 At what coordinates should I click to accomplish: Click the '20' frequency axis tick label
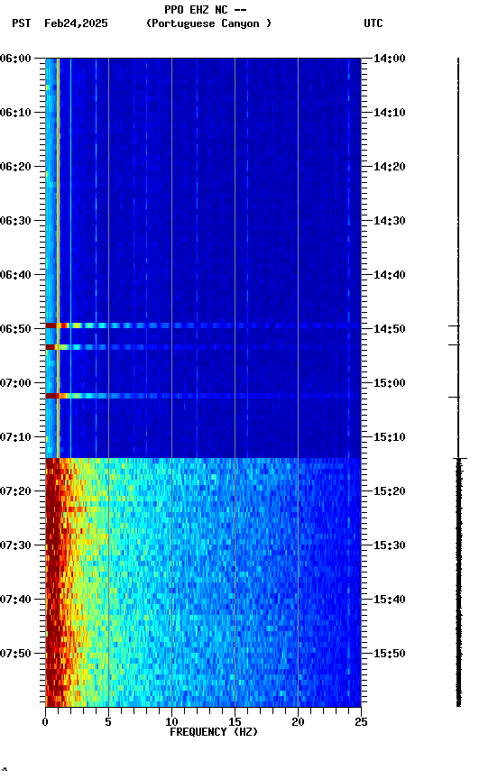(x=298, y=722)
